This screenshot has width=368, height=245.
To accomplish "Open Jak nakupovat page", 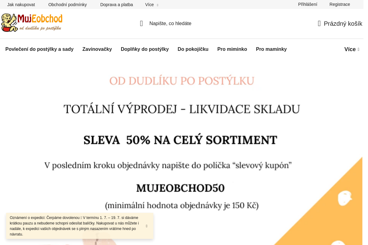I will (21, 5).
